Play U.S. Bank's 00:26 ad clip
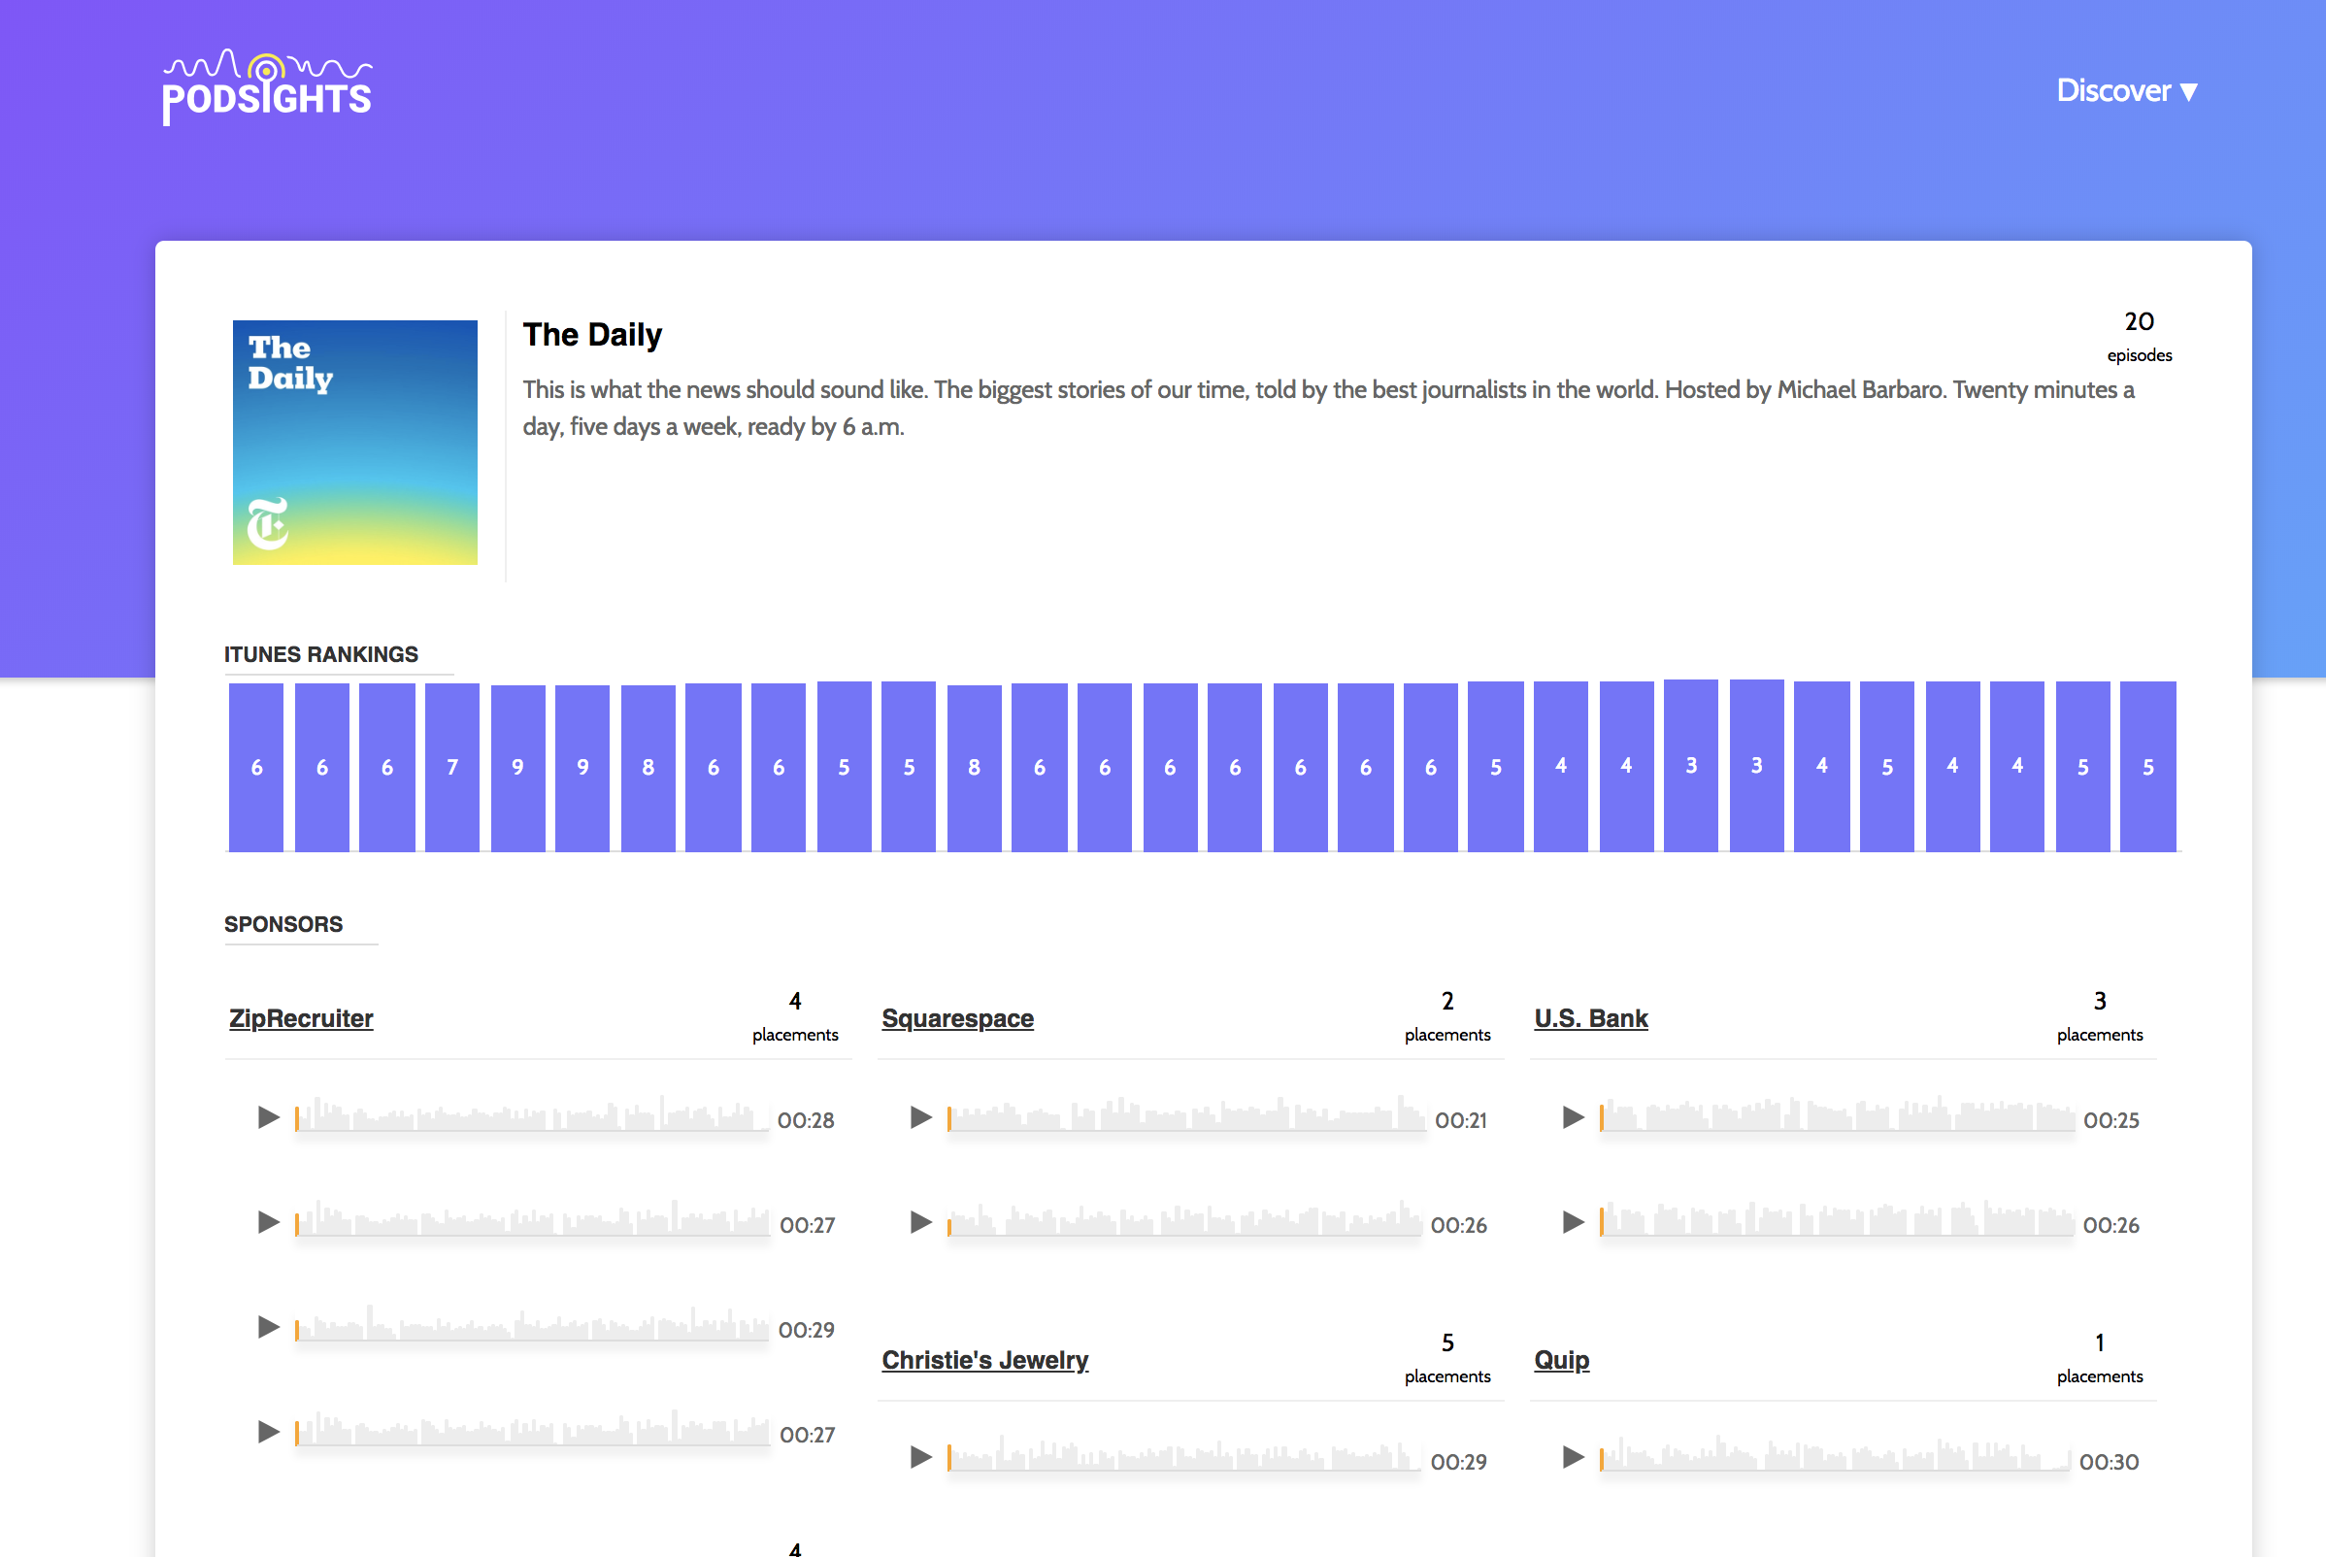The image size is (2326, 1557). pos(1572,1222)
